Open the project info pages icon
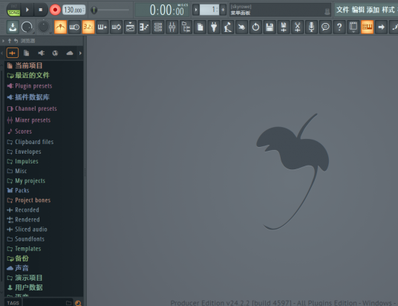Image resolution: width=398 pixels, height=306 pixels. coord(200,27)
